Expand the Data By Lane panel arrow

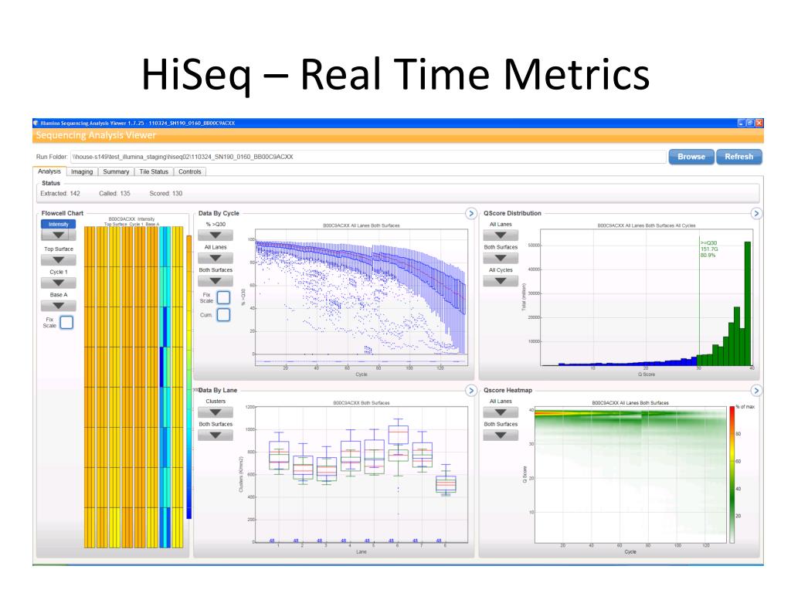pyautogui.click(x=470, y=390)
